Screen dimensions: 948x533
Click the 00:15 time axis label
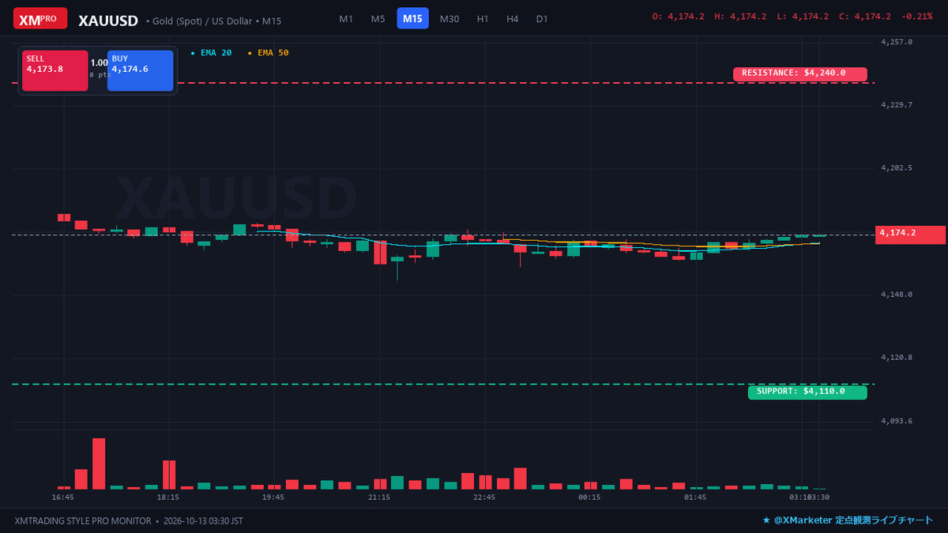589,497
